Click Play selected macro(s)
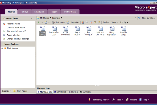 point(16,31)
